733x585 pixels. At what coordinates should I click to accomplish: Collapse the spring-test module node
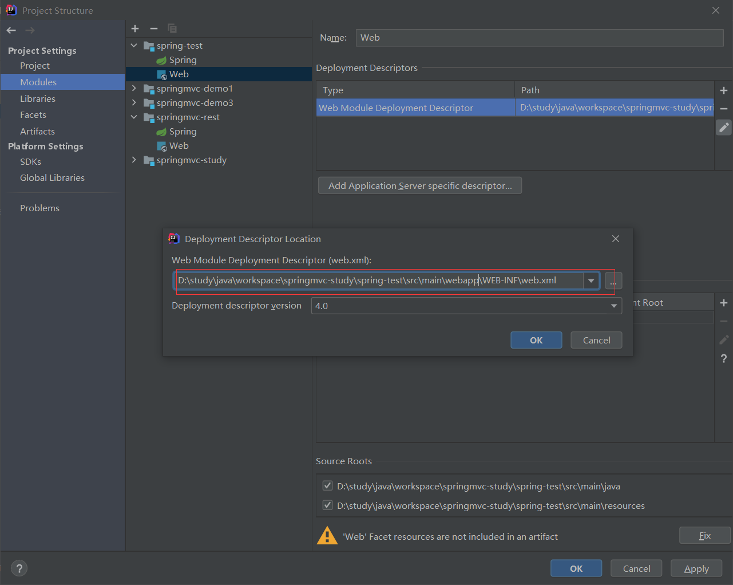coord(134,46)
